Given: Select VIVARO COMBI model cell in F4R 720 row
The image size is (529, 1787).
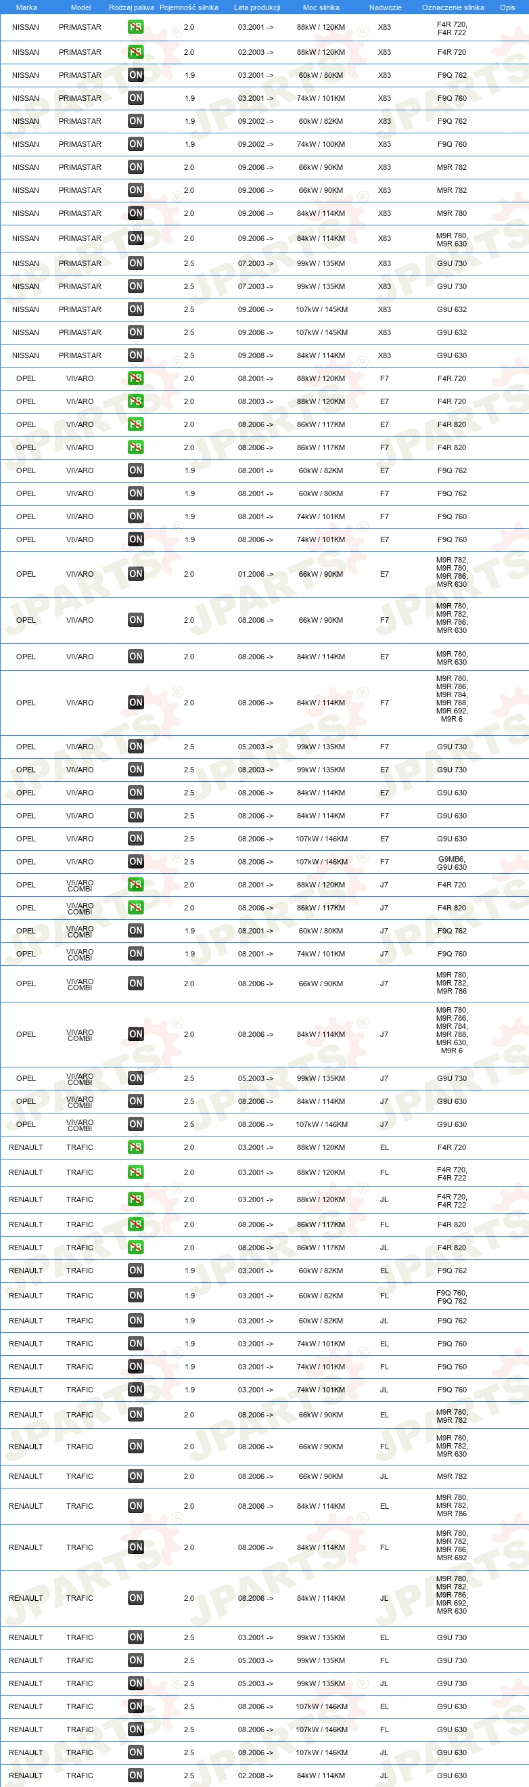Looking at the screenshot, I should point(80,885).
